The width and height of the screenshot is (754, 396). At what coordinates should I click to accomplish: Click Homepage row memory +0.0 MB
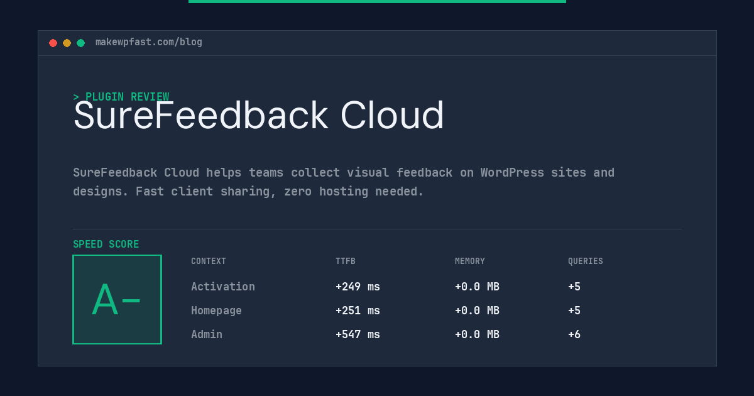coord(477,311)
